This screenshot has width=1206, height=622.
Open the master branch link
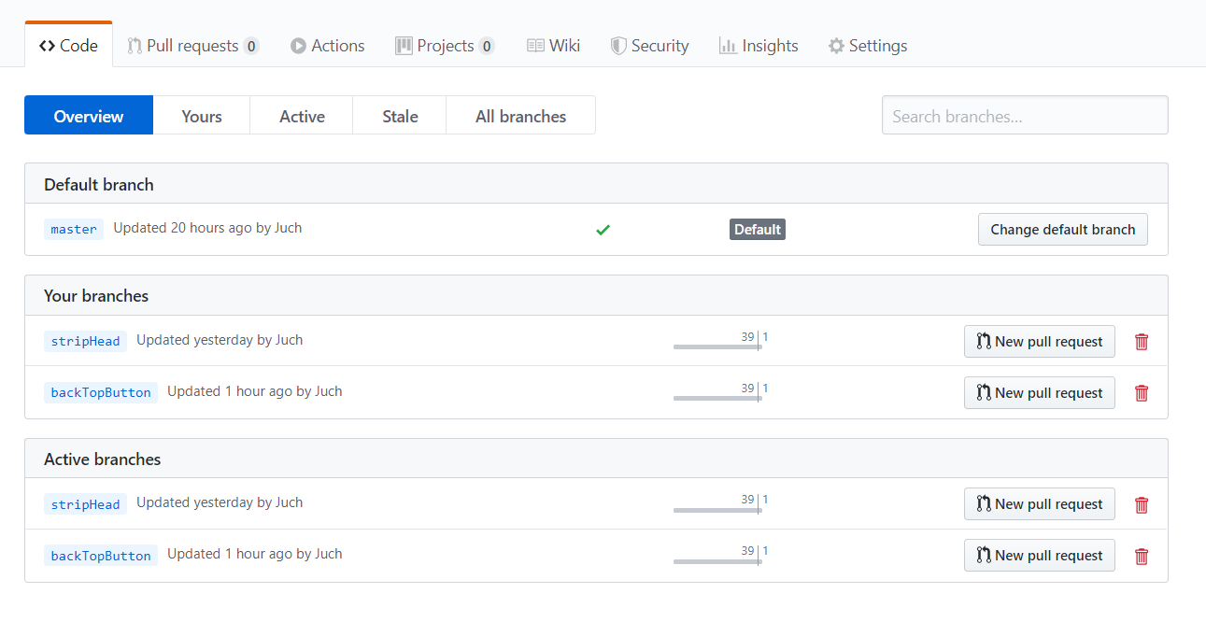pyautogui.click(x=74, y=230)
